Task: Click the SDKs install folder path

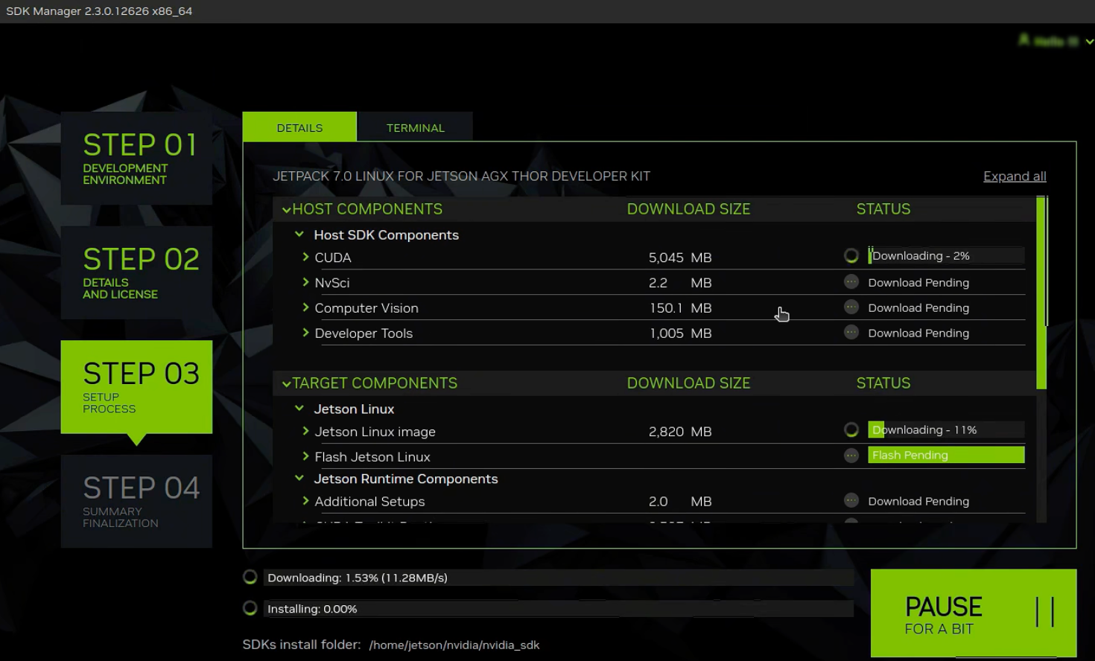Action: point(454,645)
